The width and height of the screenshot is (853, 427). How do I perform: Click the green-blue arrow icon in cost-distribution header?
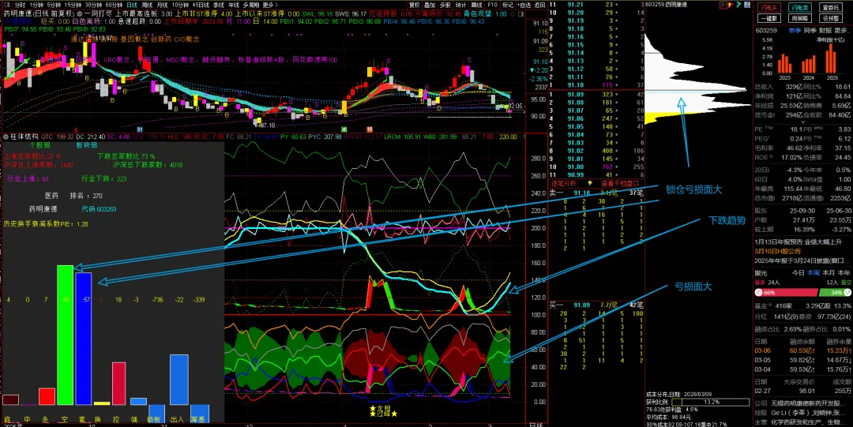(738, 5)
